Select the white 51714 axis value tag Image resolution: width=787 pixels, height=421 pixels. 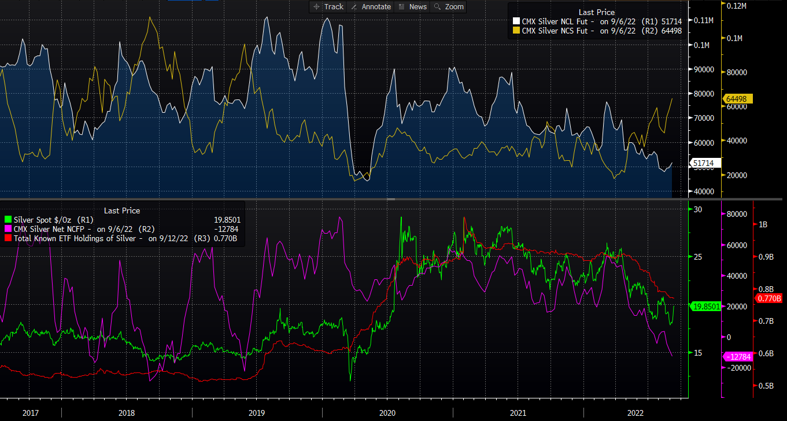[x=705, y=164]
